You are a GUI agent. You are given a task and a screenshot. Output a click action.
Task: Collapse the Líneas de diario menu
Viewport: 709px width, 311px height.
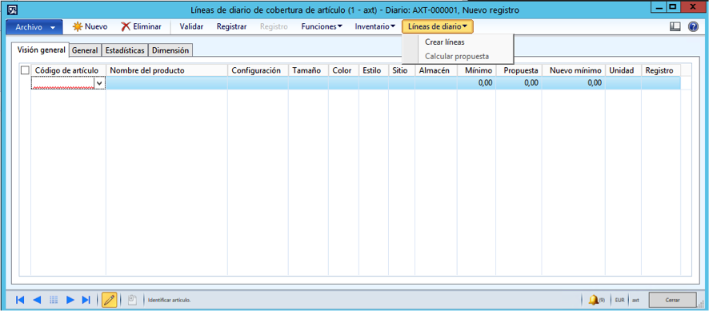point(438,26)
